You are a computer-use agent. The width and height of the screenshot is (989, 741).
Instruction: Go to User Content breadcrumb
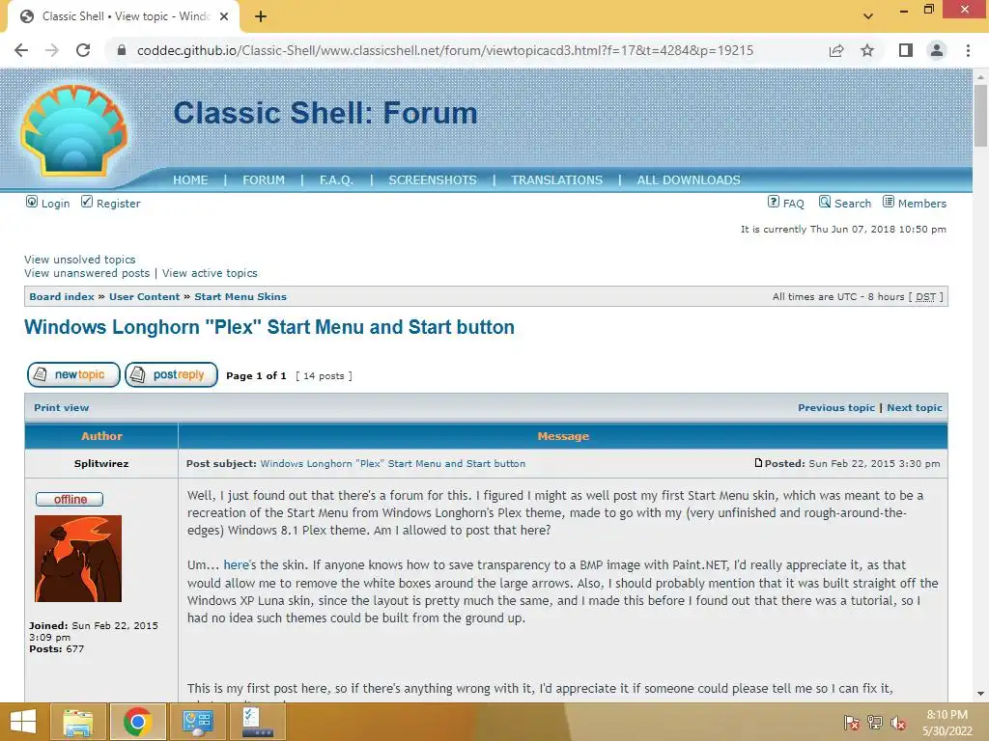point(145,297)
